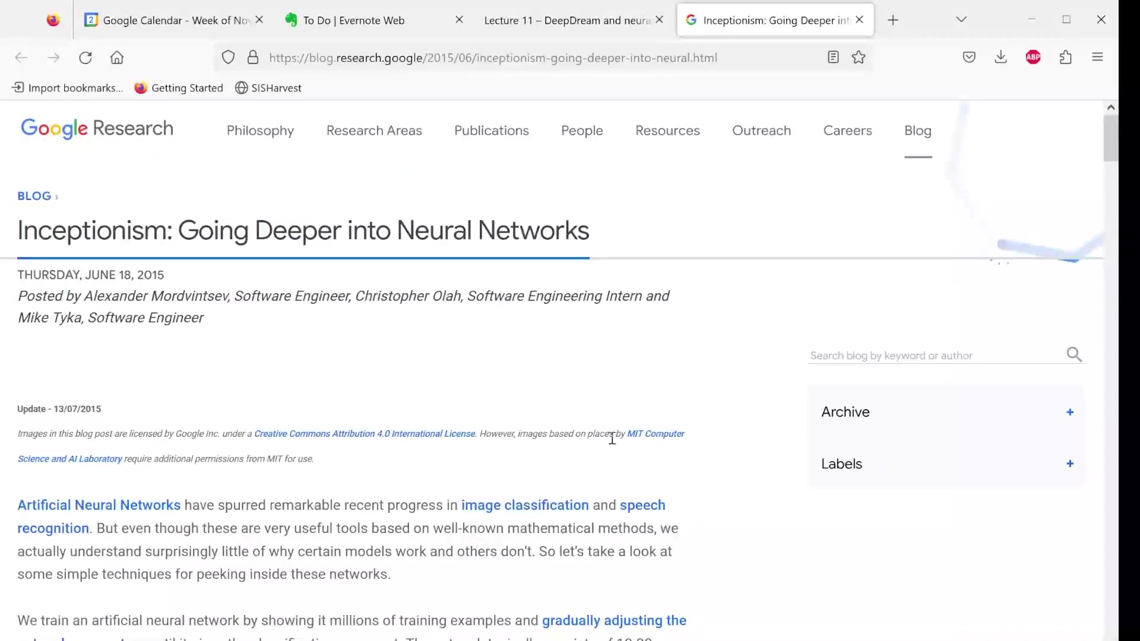Toggle Reader View icon in address bar
This screenshot has height=641, width=1140.
[833, 58]
